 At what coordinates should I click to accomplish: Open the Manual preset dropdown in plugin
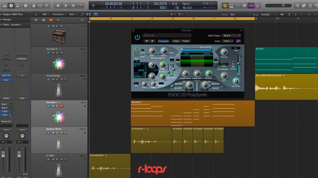167,35
